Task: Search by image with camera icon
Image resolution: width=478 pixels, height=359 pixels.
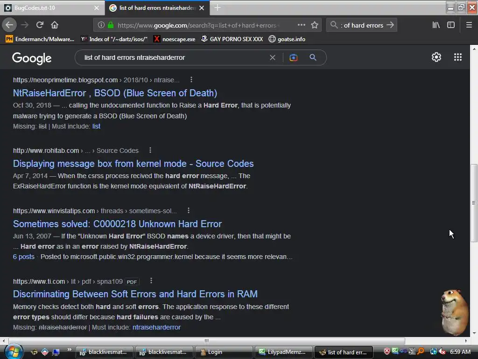Action: (293, 57)
